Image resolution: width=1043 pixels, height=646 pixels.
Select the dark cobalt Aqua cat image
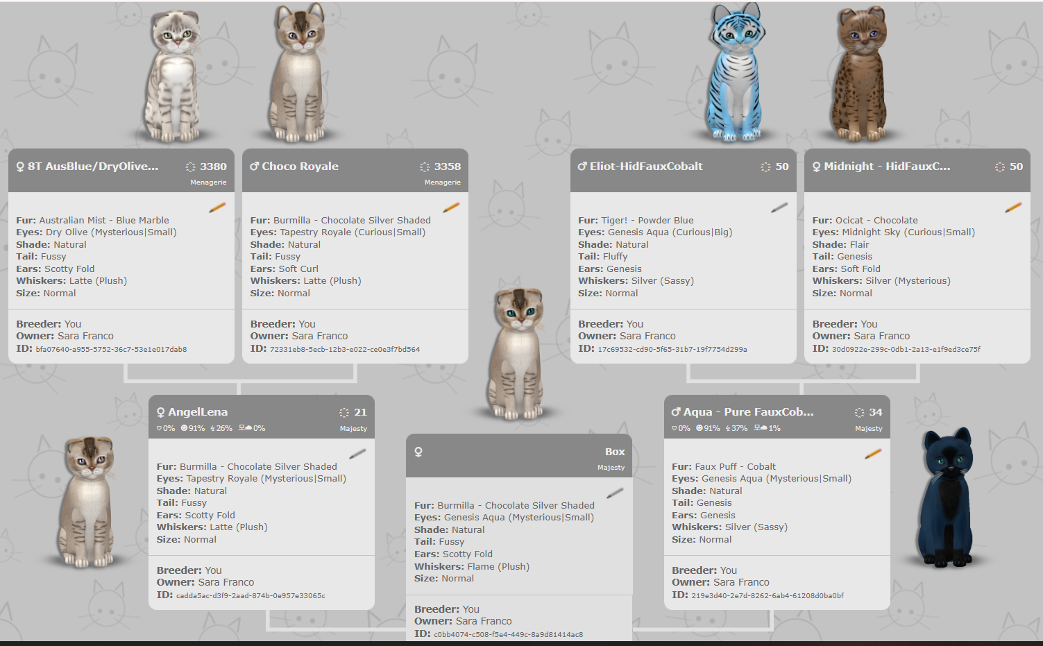[946, 497]
